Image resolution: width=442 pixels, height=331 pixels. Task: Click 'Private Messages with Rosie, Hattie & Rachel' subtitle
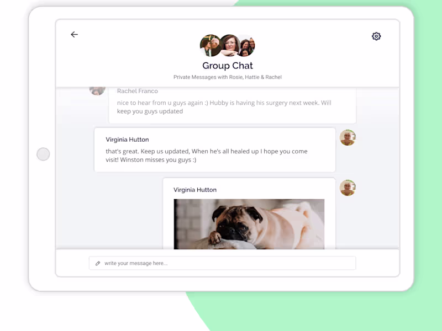(x=228, y=77)
